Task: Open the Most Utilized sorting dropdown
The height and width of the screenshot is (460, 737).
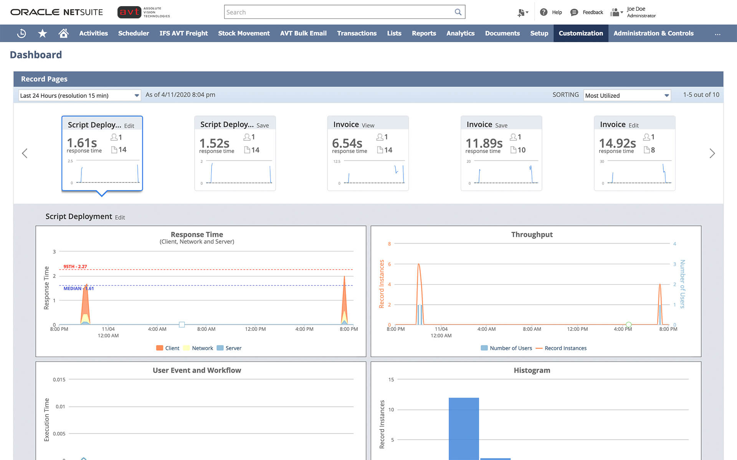Action: [627, 95]
